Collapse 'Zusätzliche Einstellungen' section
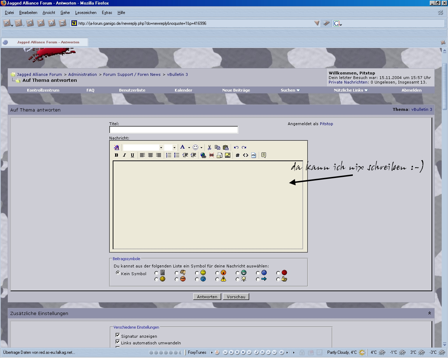This screenshot has width=448, height=358. click(429, 313)
